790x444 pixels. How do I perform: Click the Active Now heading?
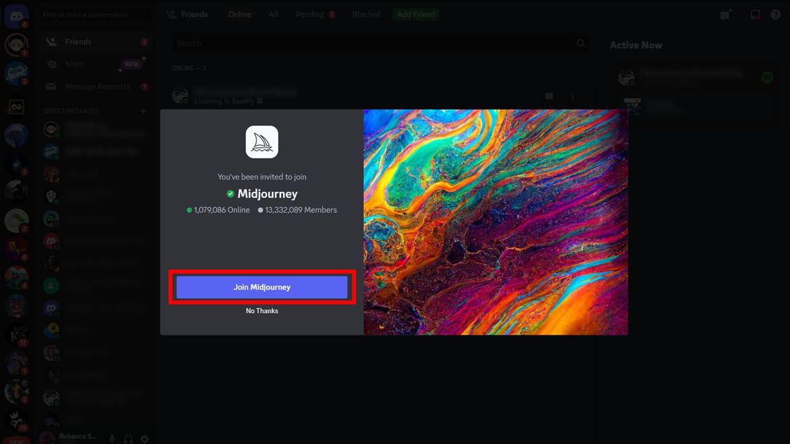636,45
